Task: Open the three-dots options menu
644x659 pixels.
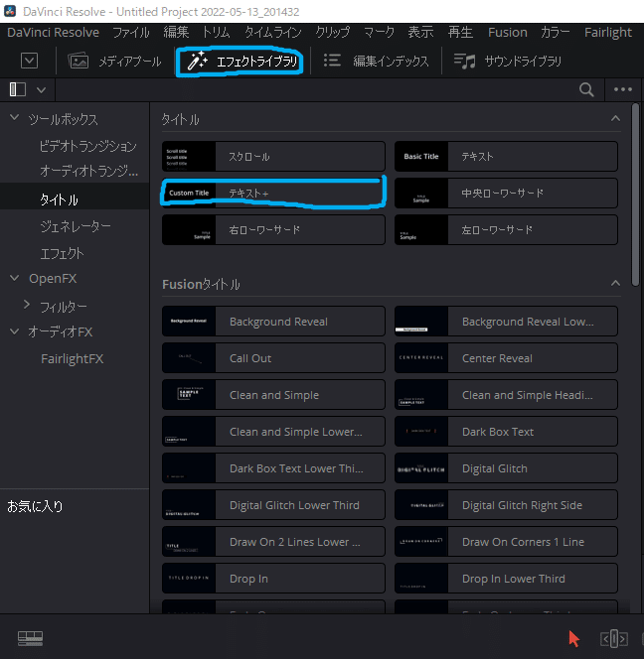Action: tap(622, 89)
